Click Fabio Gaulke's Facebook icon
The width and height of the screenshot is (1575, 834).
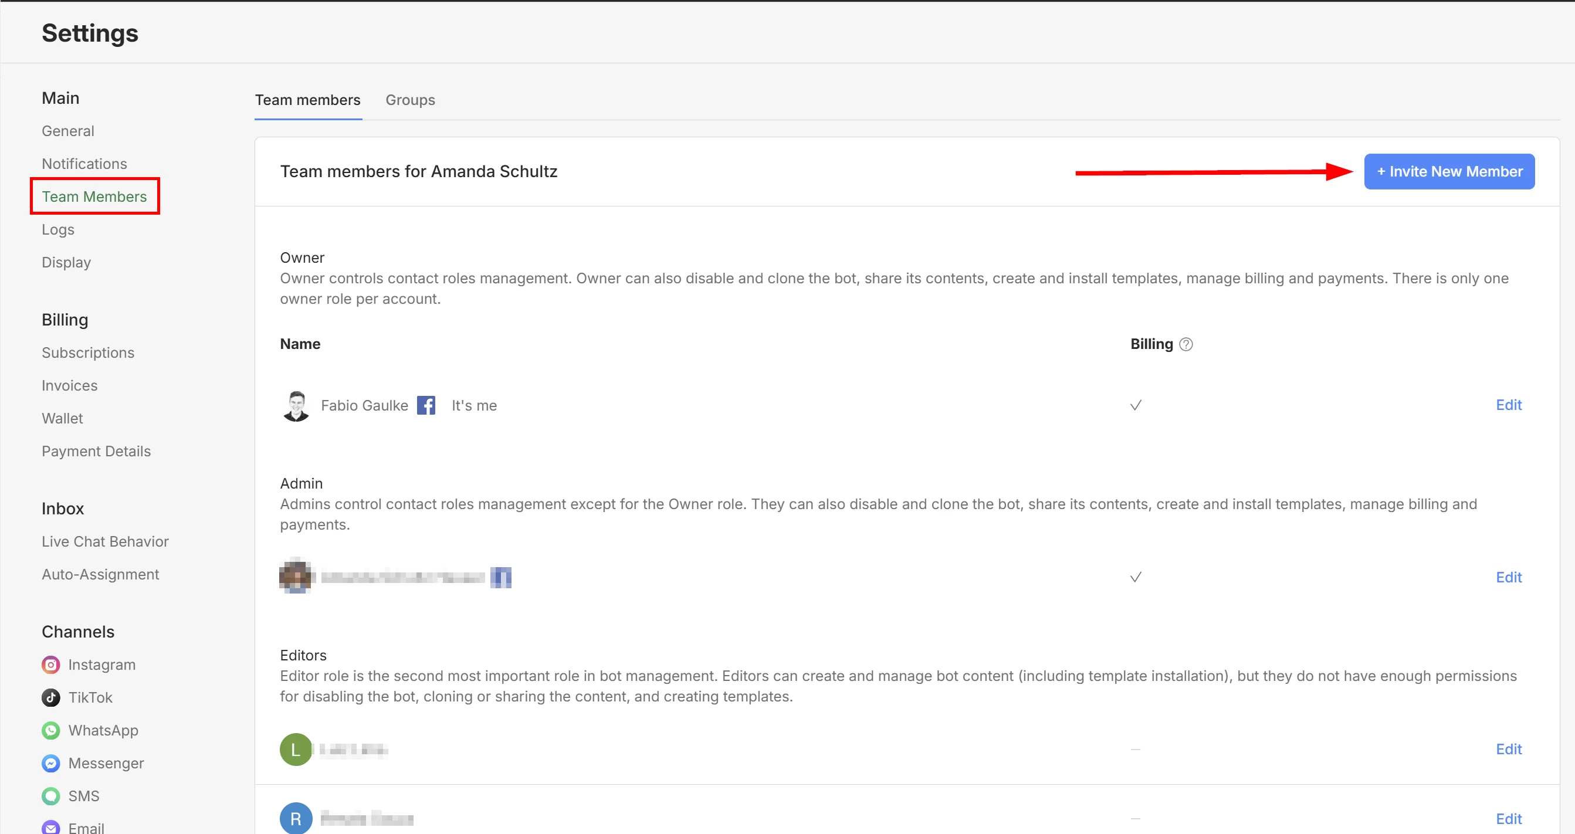pyautogui.click(x=426, y=405)
